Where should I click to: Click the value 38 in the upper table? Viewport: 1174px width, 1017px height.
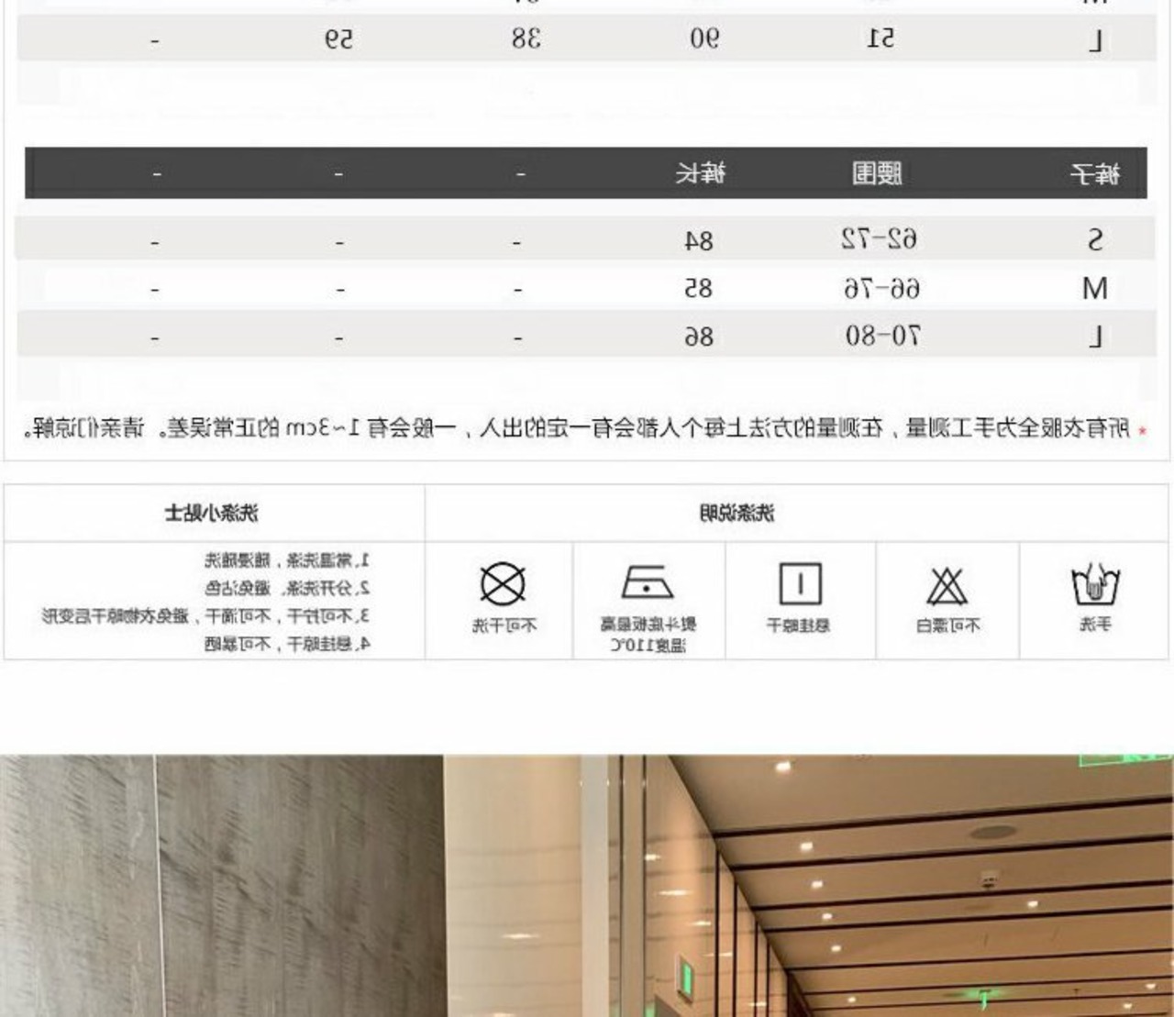526,39
